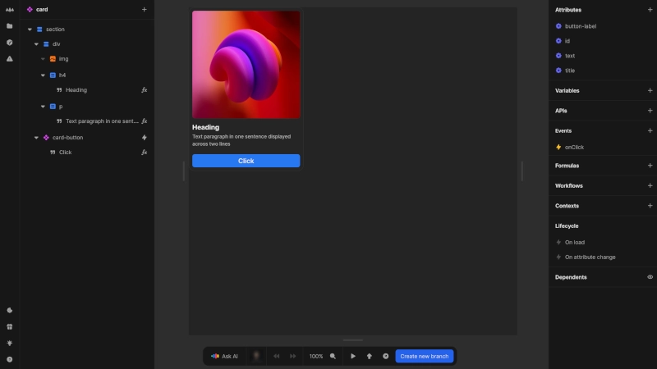Open formula for Heading text node

click(145, 90)
